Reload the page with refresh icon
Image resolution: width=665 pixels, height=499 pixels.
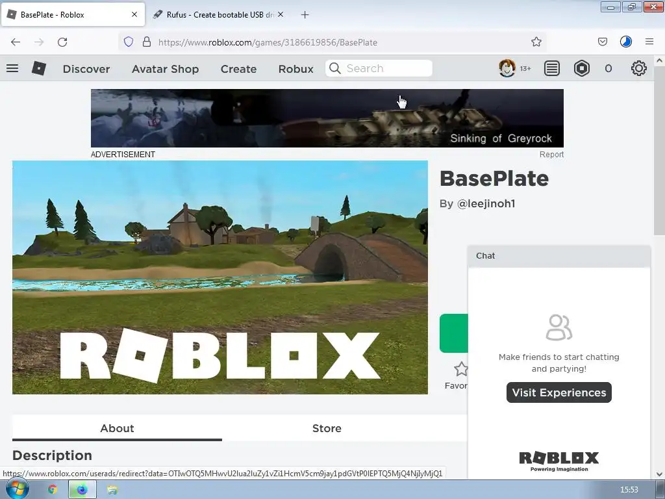(x=62, y=42)
